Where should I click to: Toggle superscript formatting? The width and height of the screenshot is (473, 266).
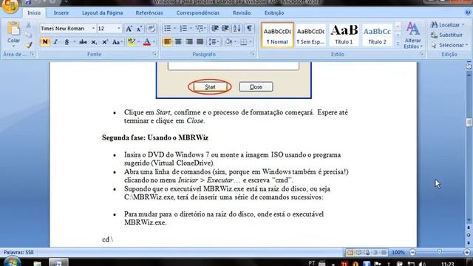pos(105,42)
